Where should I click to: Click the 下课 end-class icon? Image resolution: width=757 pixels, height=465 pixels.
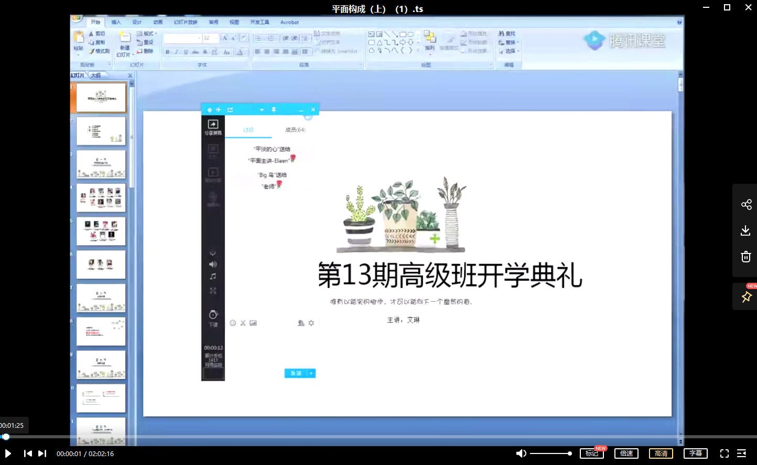point(213,317)
